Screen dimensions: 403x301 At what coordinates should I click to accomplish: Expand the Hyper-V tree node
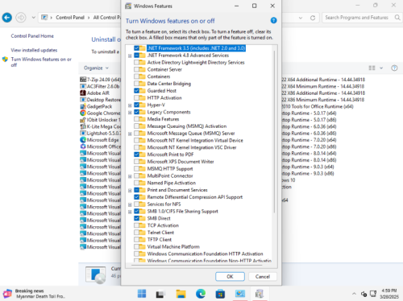click(x=130, y=105)
